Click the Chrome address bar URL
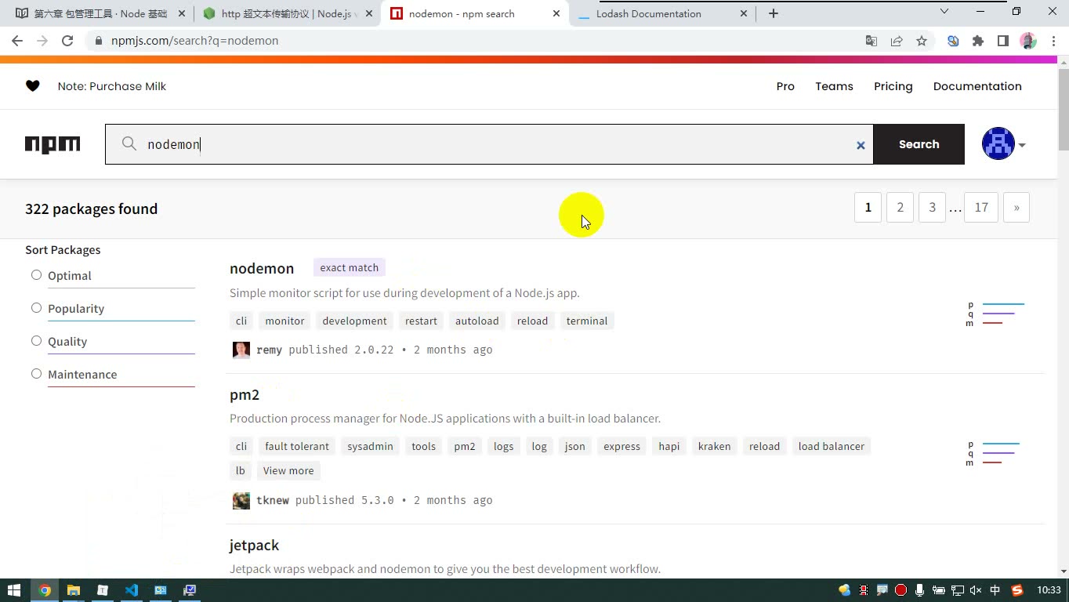Screen dimensions: 1069x602 point(194,41)
